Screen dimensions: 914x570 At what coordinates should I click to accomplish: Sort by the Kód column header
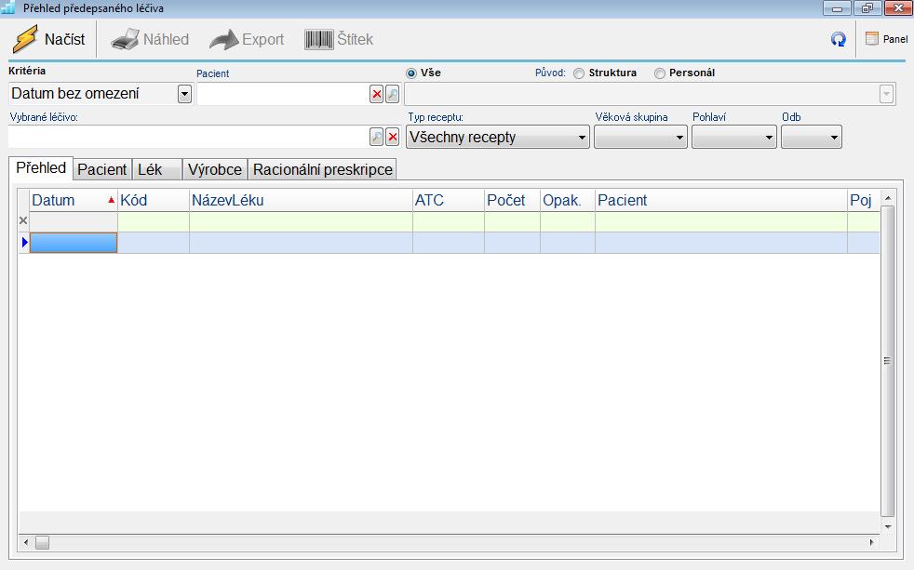pyautogui.click(x=154, y=200)
